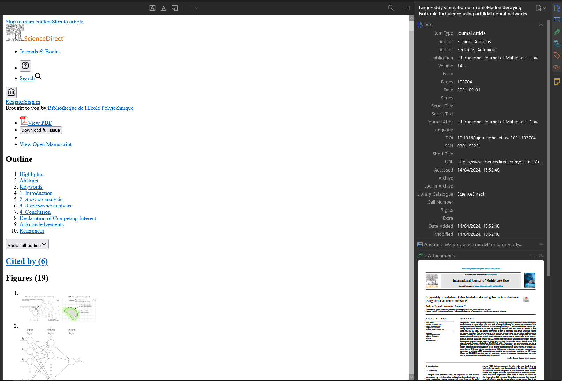Go to 4. Conclusion in outline
The image size is (562, 381).
coord(35,212)
